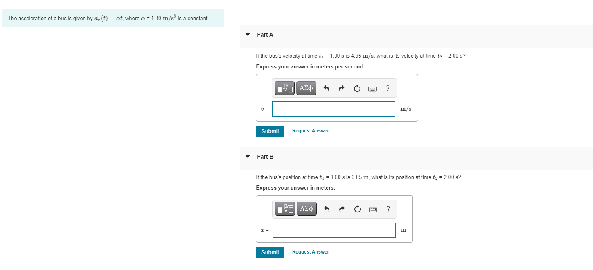This screenshot has width=593, height=270.
Task: Collapse the Part A section
Action: pos(247,35)
